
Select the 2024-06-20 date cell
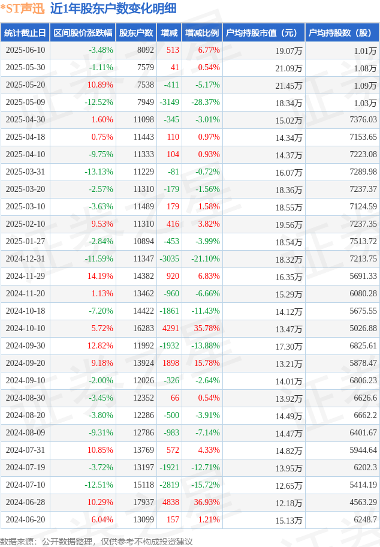[25, 519]
